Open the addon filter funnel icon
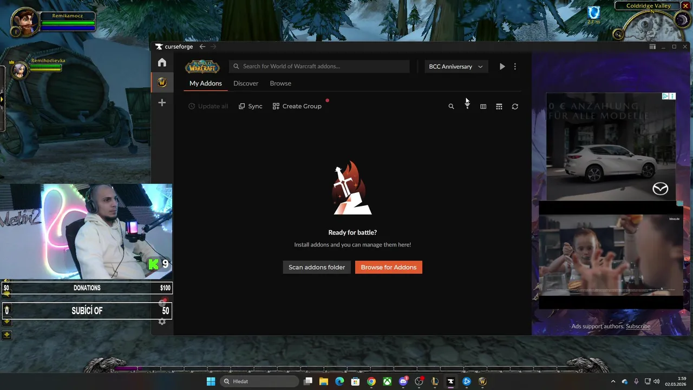Image resolution: width=693 pixels, height=390 pixels. pyautogui.click(x=467, y=107)
